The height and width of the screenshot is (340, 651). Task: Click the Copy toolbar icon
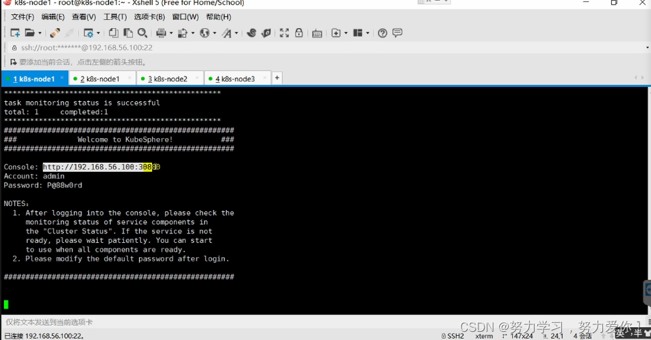(x=114, y=33)
